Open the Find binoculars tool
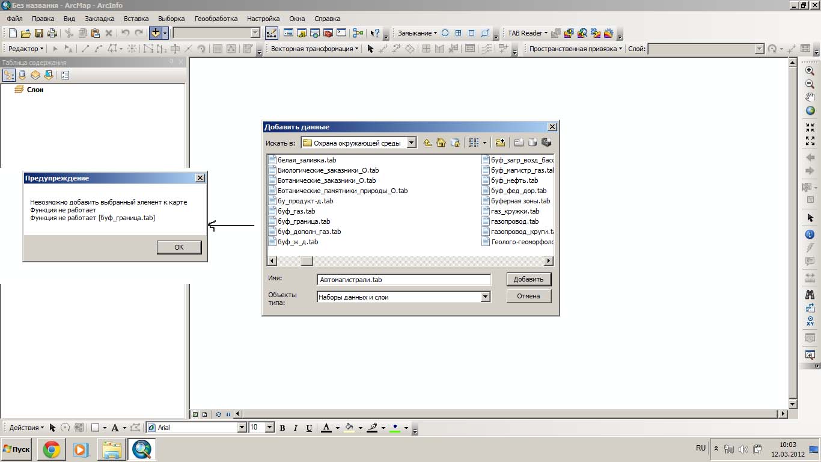This screenshot has height=462, width=821. pos(810,295)
